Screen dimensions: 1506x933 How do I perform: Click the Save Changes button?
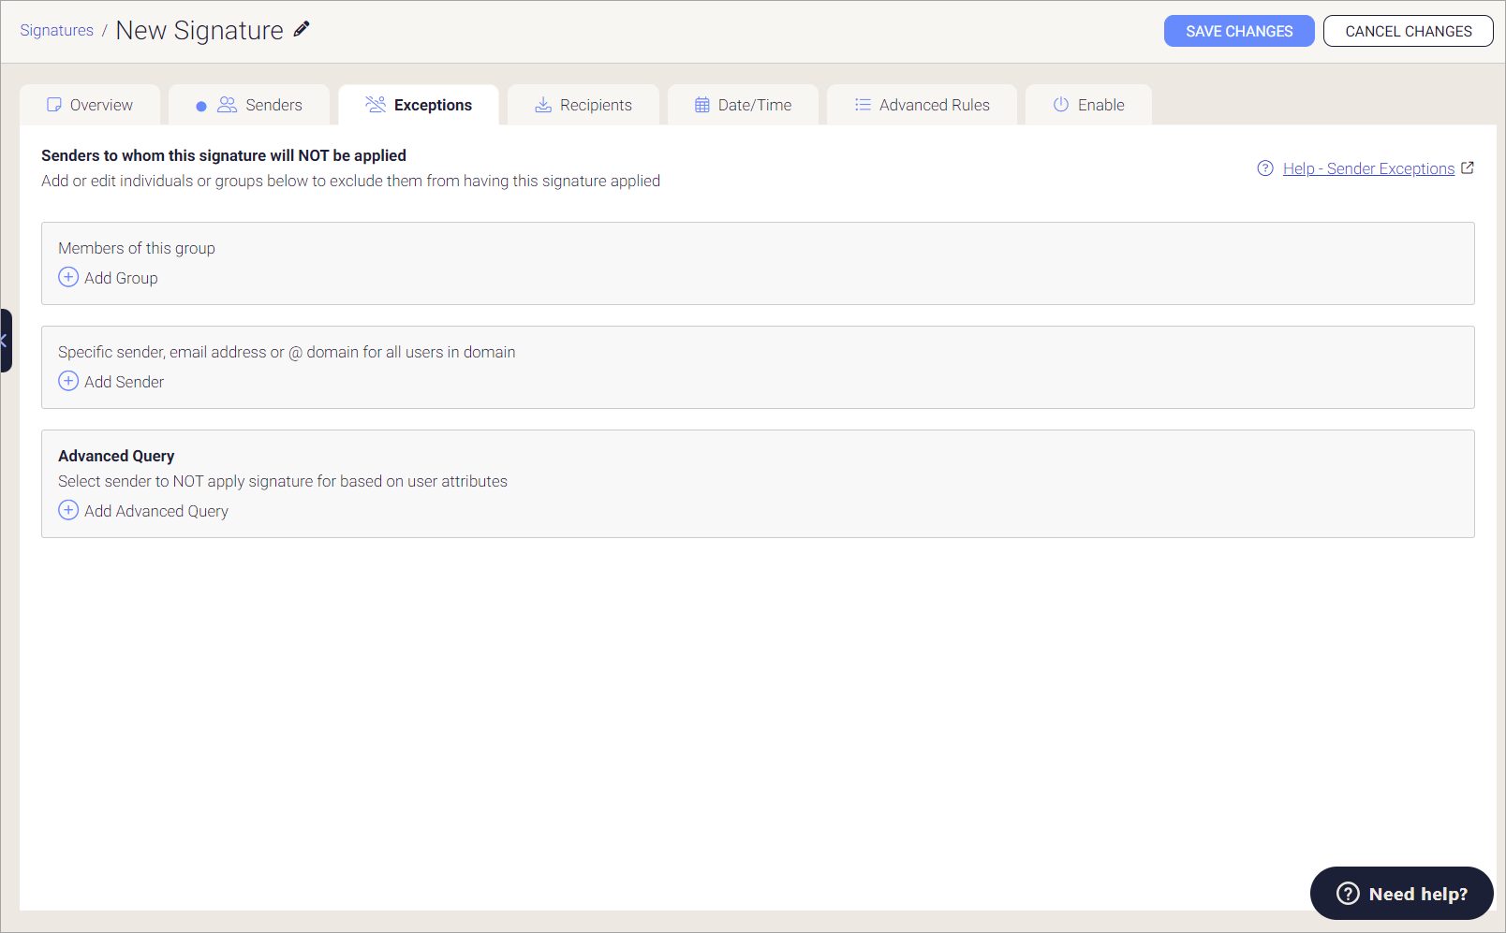[x=1238, y=31]
